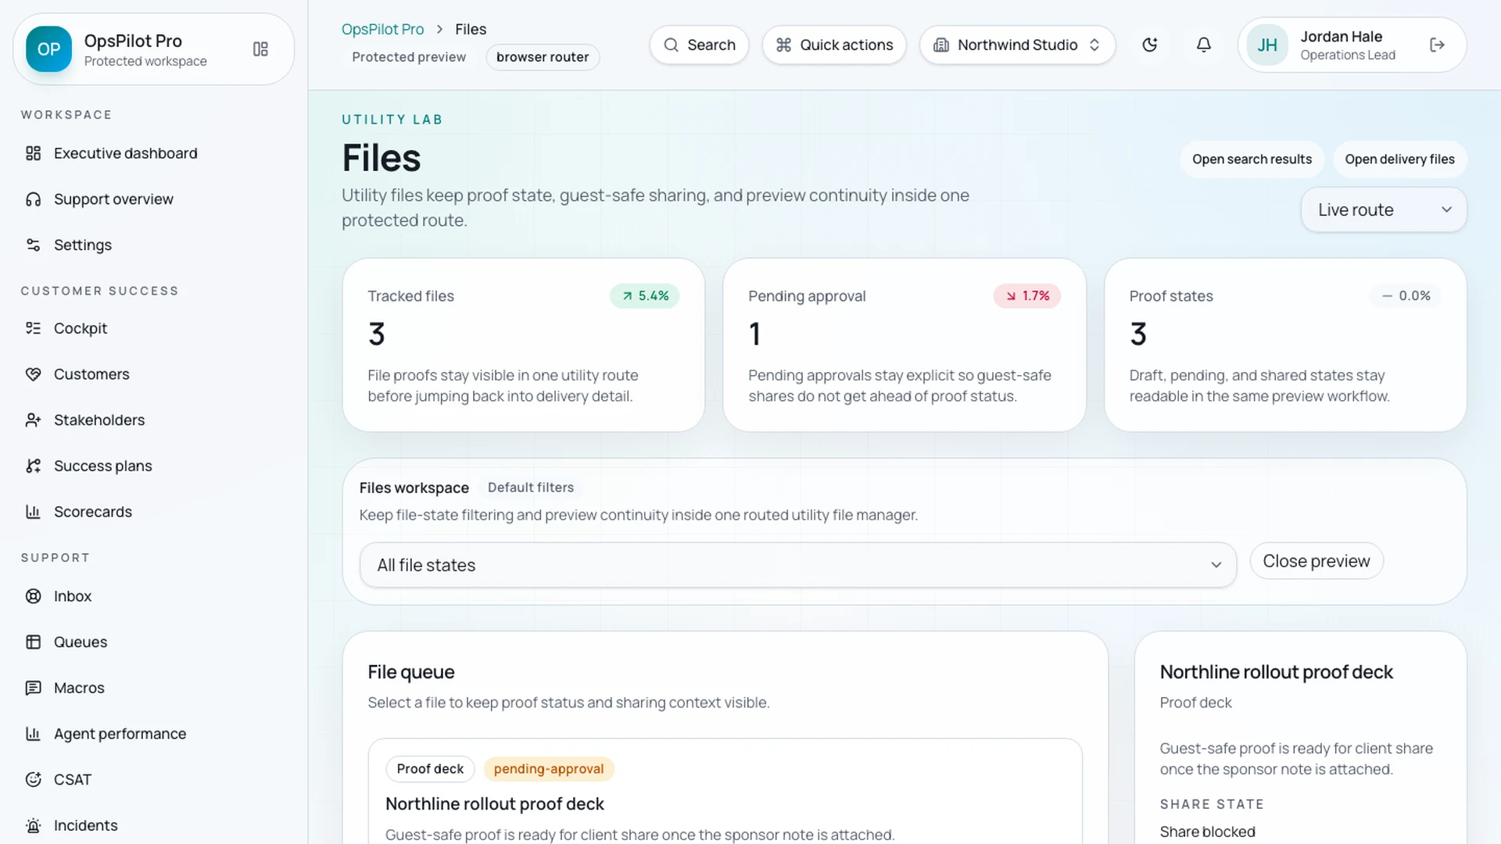Open Executive dashboard grid icon
Image resolution: width=1501 pixels, height=844 pixels.
point(33,153)
